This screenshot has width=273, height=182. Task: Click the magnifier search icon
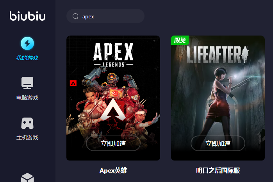click(75, 16)
